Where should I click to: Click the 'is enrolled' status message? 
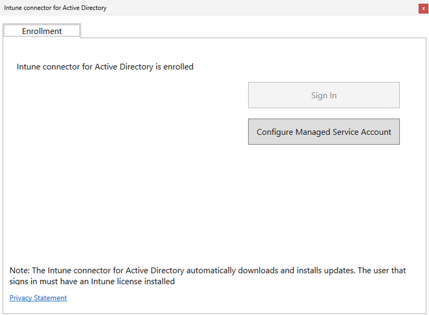[x=105, y=67]
